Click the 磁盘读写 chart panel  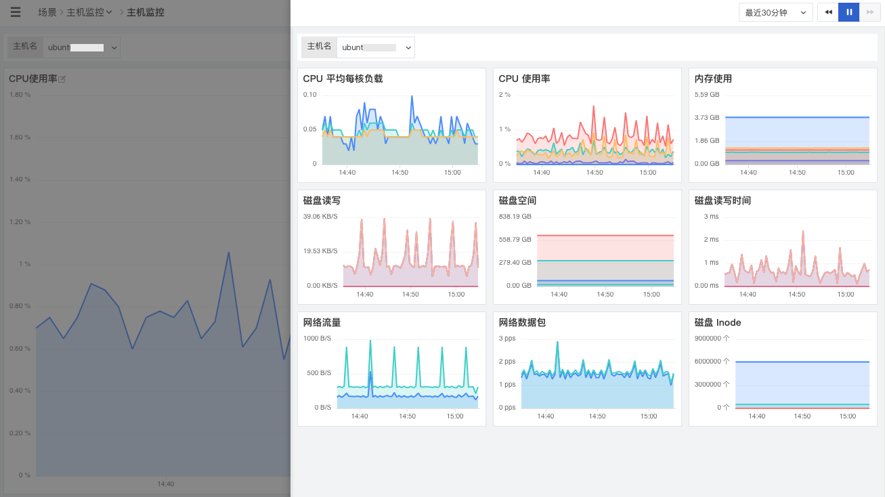[x=391, y=247]
